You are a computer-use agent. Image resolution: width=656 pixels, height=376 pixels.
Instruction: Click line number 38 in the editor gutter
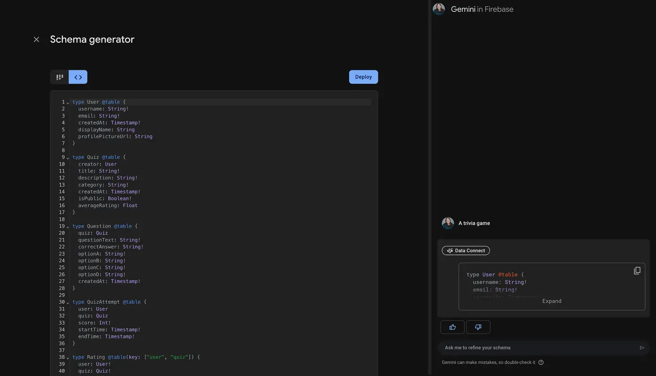point(62,357)
